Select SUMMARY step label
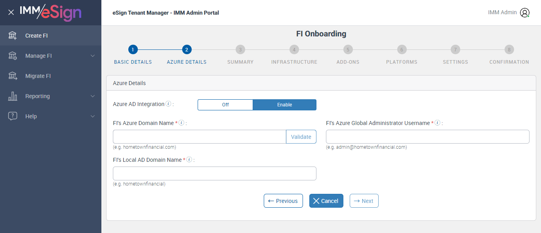Image resolution: width=541 pixels, height=233 pixels. (240, 62)
